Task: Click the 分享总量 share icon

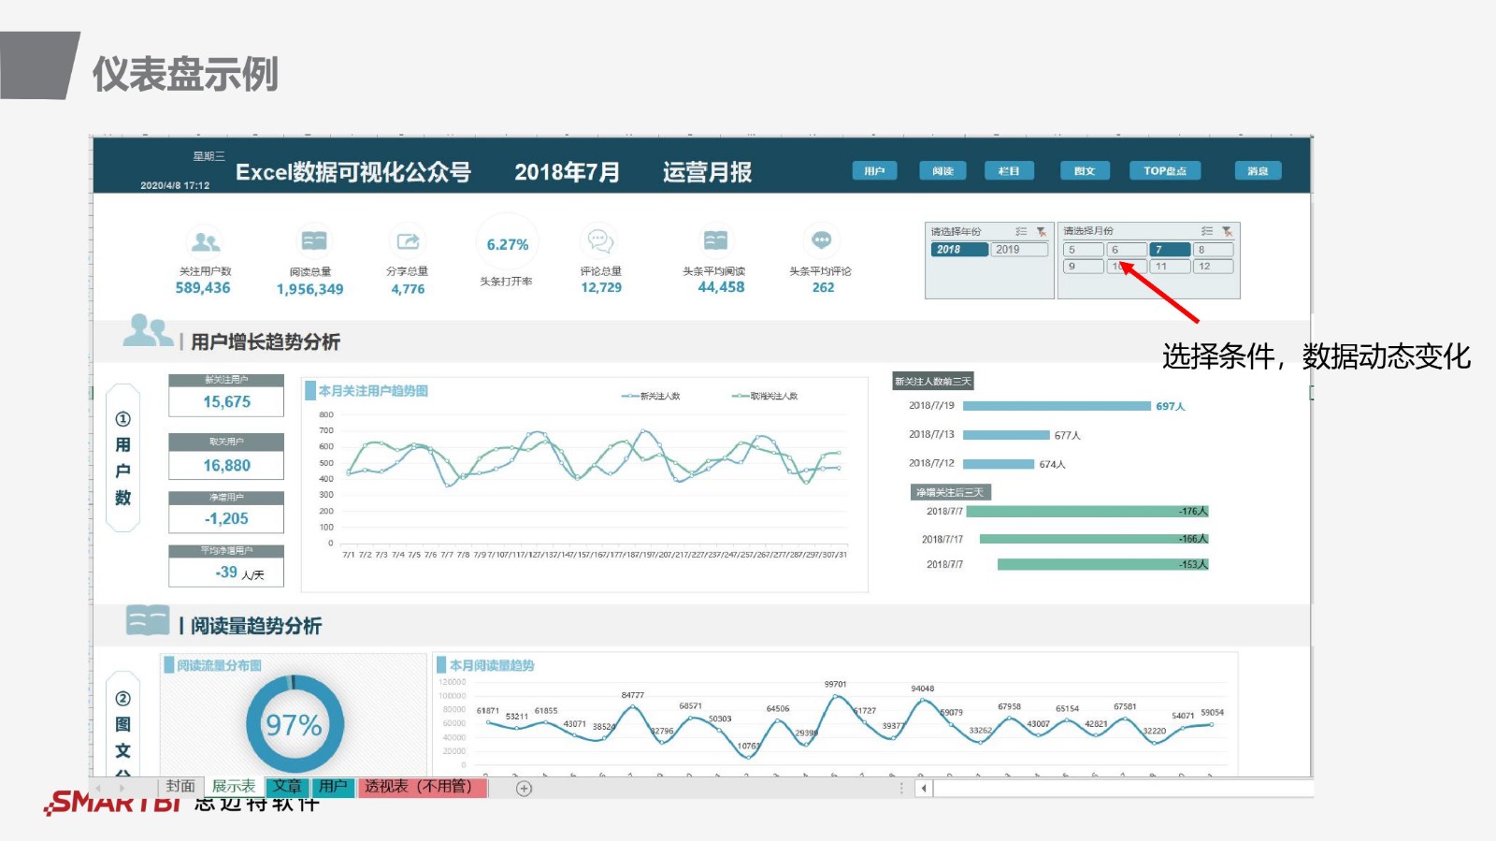Action: 408,241
